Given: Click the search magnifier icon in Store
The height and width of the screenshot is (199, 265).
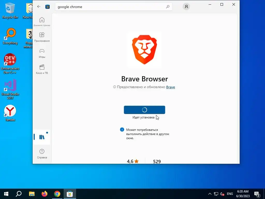Looking at the screenshot, I should tap(168, 7).
